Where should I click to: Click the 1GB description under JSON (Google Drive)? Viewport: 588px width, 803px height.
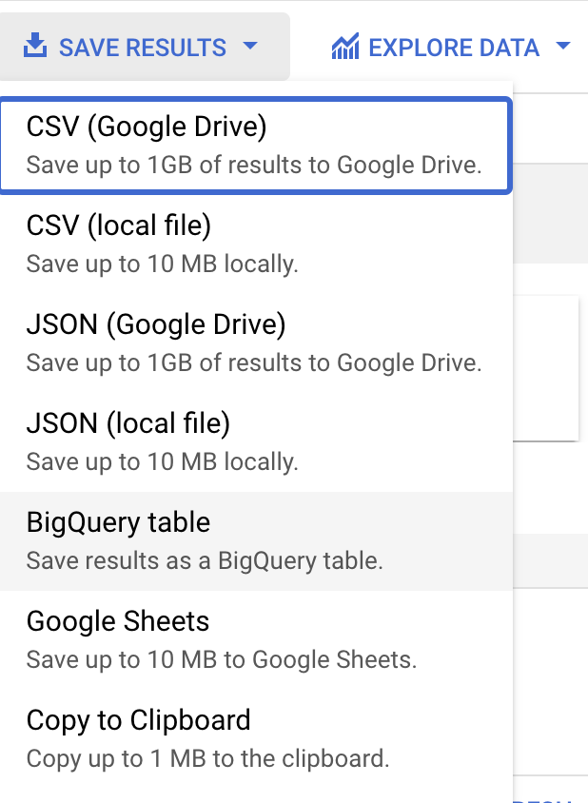click(x=254, y=363)
